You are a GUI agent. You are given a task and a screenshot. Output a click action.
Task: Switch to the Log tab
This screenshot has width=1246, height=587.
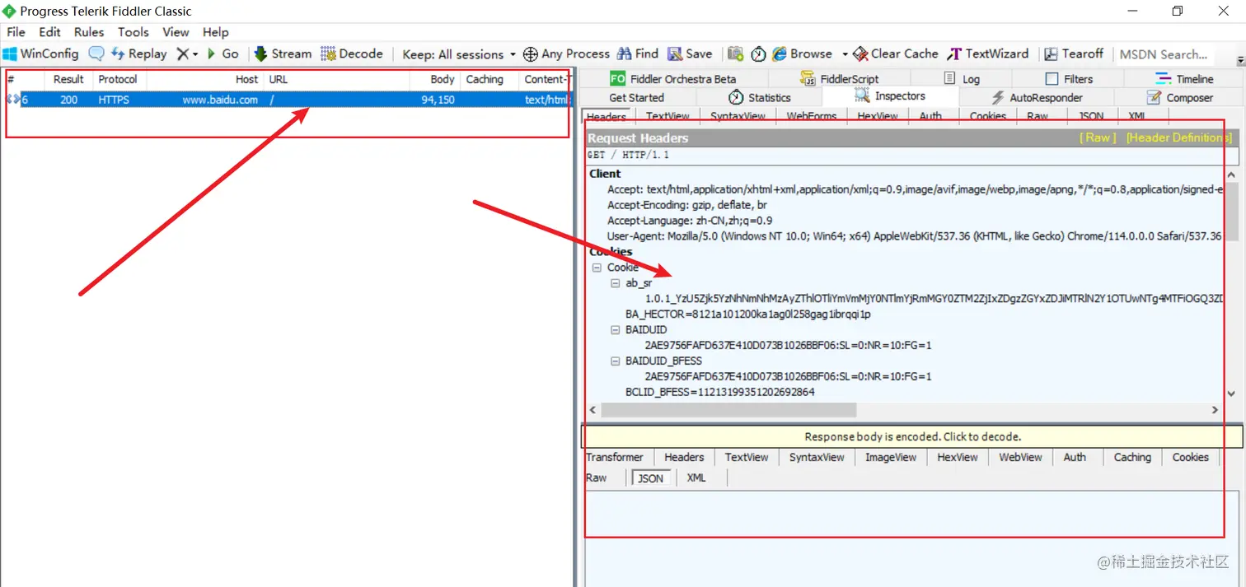[x=961, y=79]
